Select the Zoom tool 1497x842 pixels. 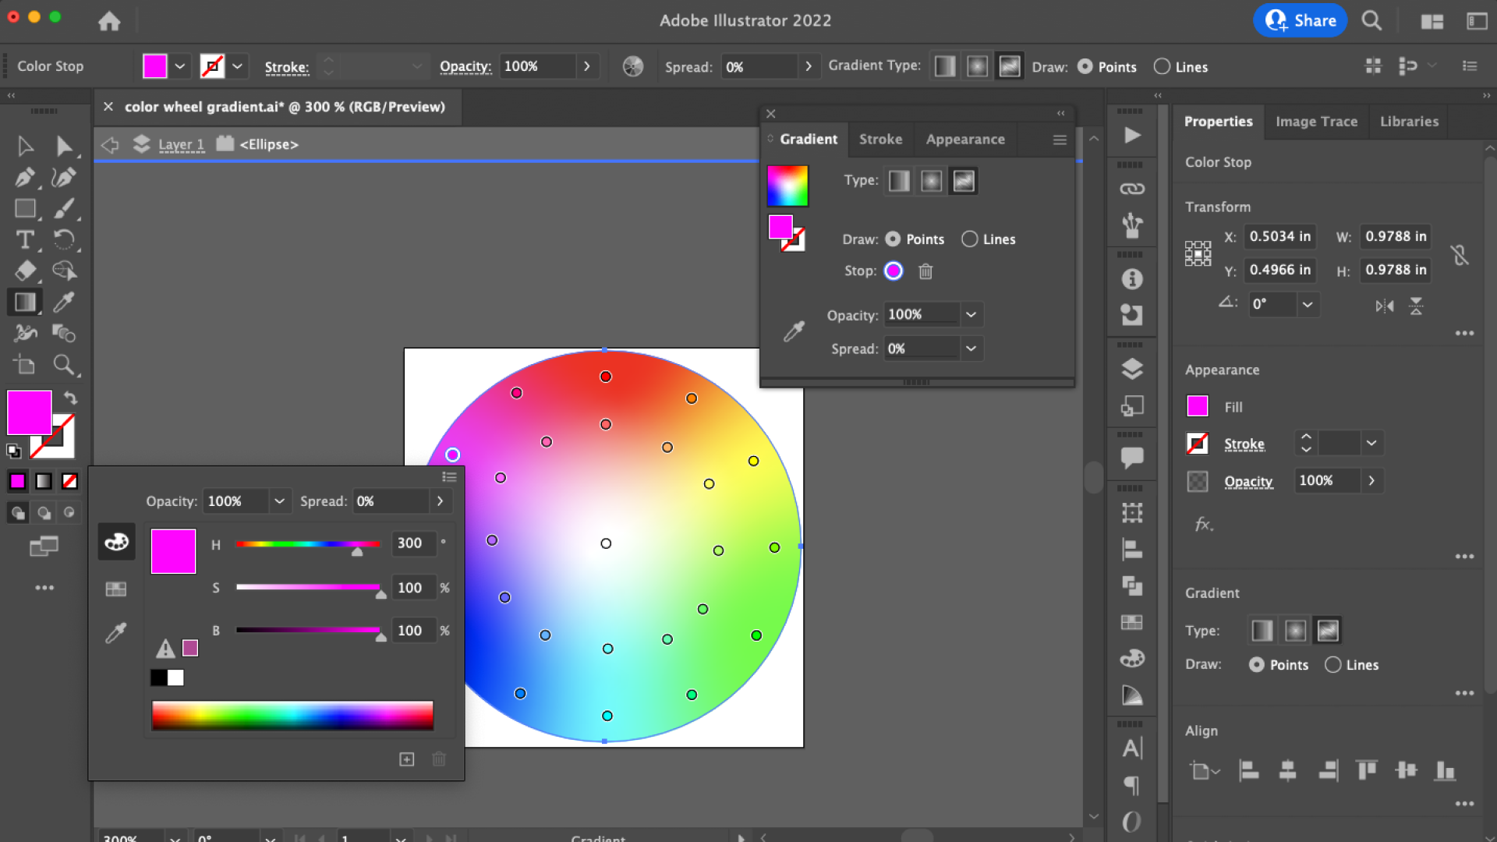tap(64, 365)
